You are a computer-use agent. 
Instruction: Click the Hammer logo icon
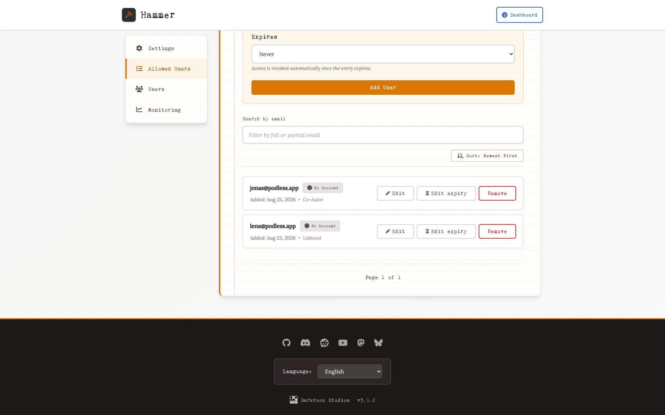pyautogui.click(x=129, y=15)
